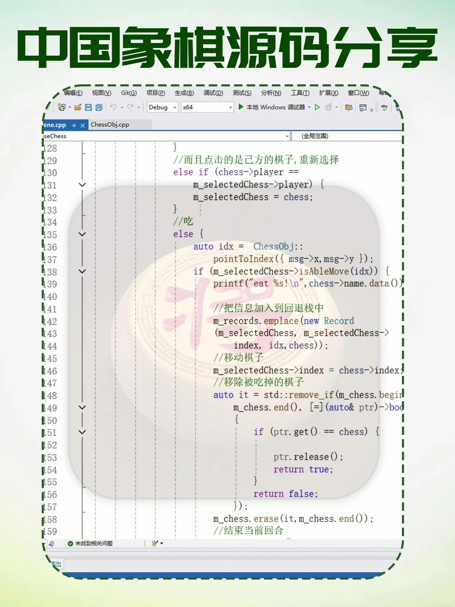
Task: Open the 全局范围 scope dropdown
Action: (347, 136)
